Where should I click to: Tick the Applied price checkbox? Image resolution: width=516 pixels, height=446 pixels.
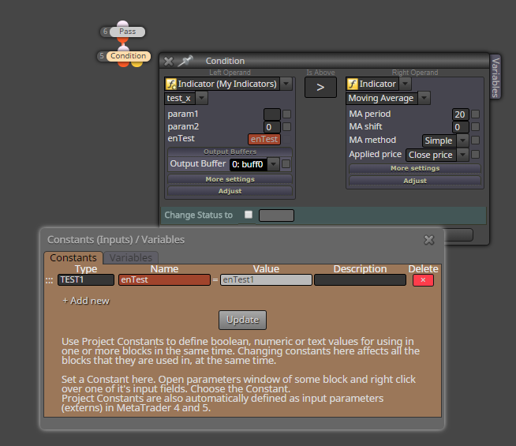click(x=475, y=155)
